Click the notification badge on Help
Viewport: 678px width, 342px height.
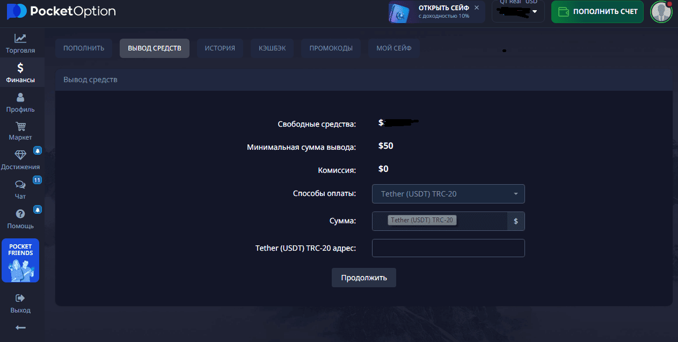tap(38, 209)
